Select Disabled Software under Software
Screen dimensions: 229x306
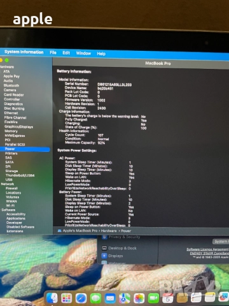pyautogui.click(x=20, y=227)
